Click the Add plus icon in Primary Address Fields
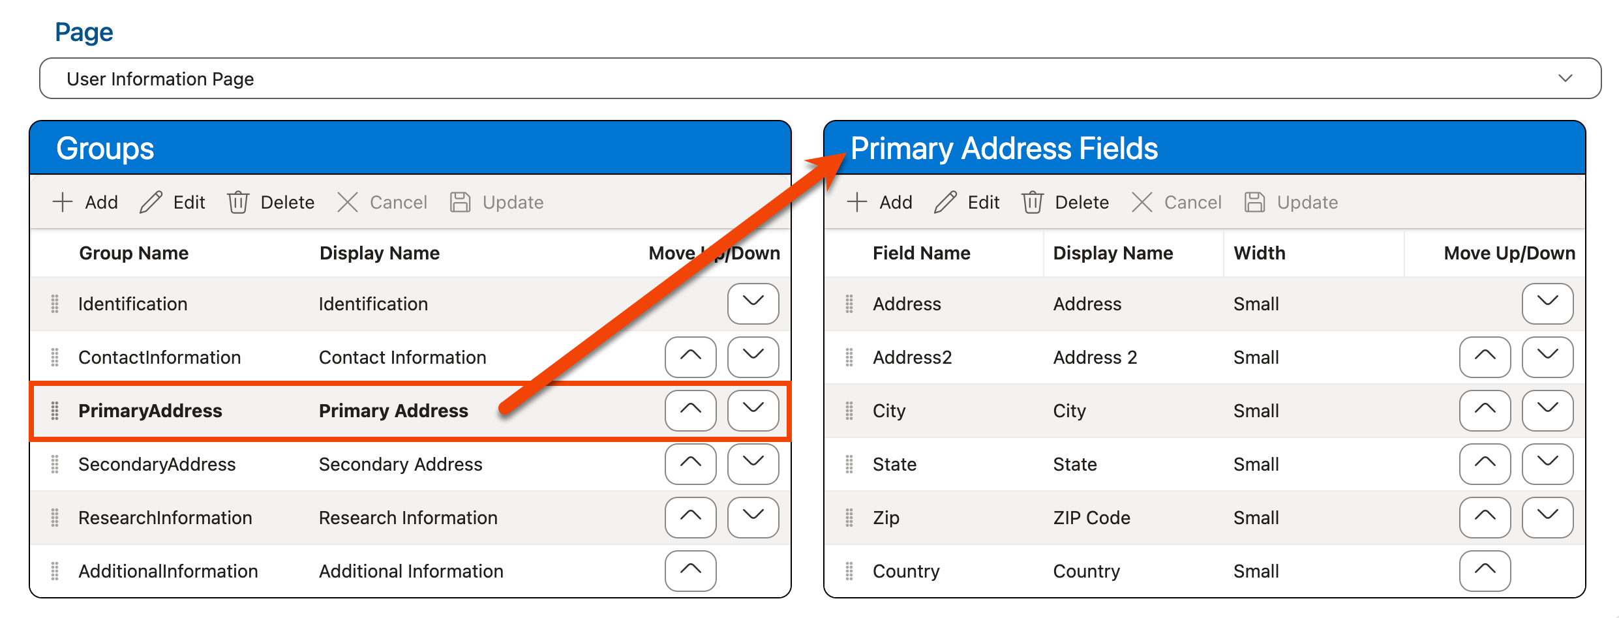The image size is (1619, 618). tap(856, 202)
